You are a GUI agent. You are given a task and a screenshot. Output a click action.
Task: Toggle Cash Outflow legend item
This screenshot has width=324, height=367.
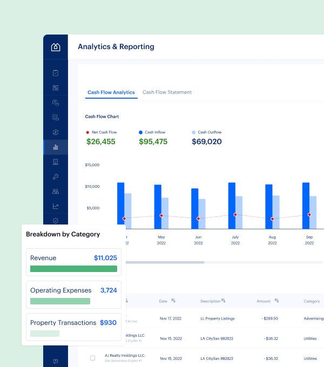[x=206, y=132]
